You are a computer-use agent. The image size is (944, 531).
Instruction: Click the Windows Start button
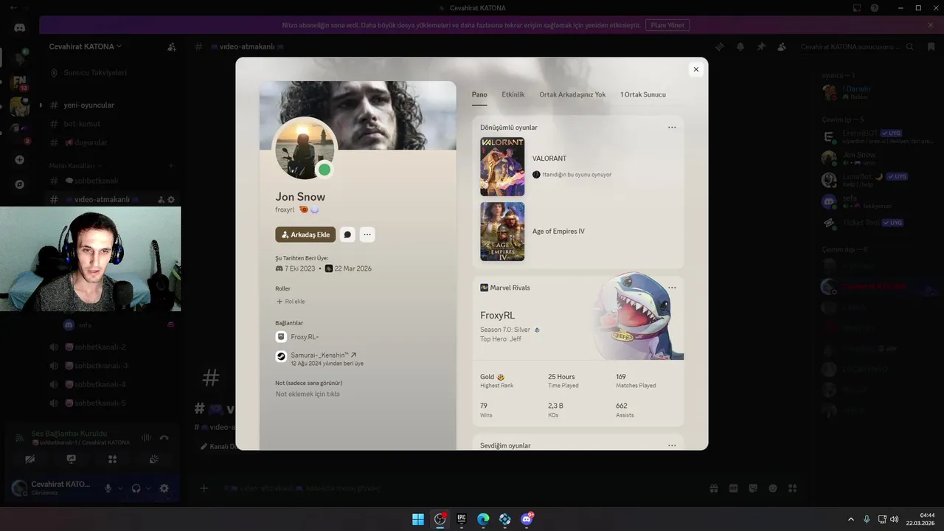(x=418, y=519)
